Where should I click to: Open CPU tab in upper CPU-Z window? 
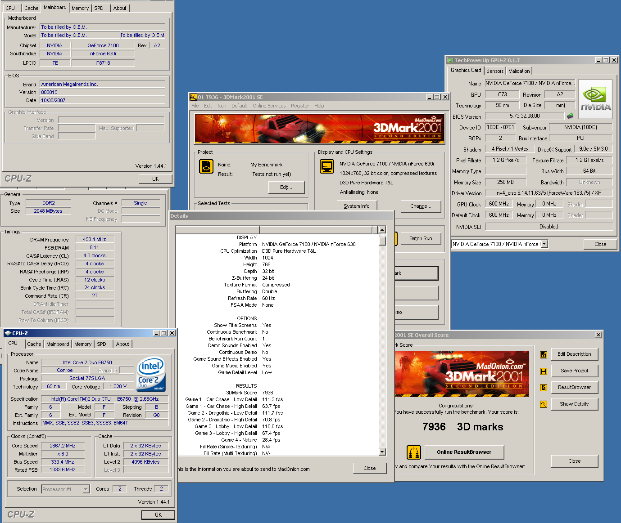point(10,8)
